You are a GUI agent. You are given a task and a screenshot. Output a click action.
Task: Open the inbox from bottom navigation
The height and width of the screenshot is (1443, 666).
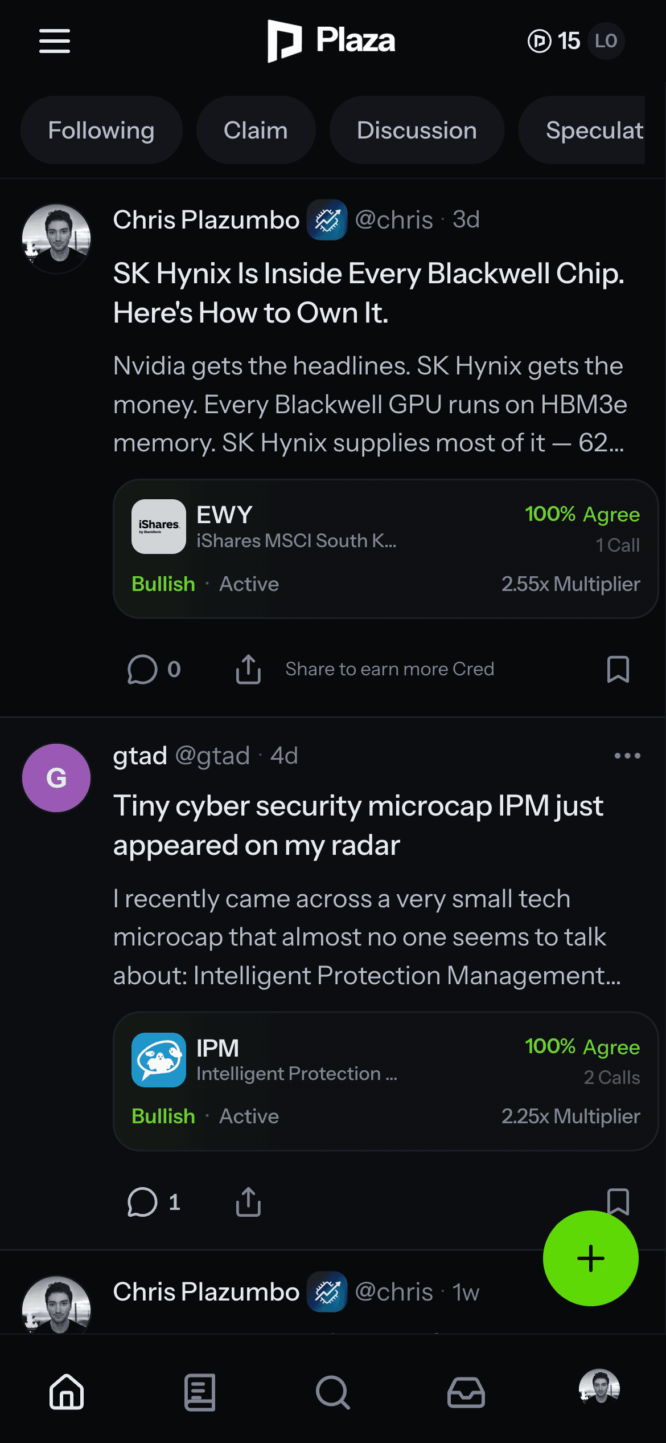click(466, 1392)
